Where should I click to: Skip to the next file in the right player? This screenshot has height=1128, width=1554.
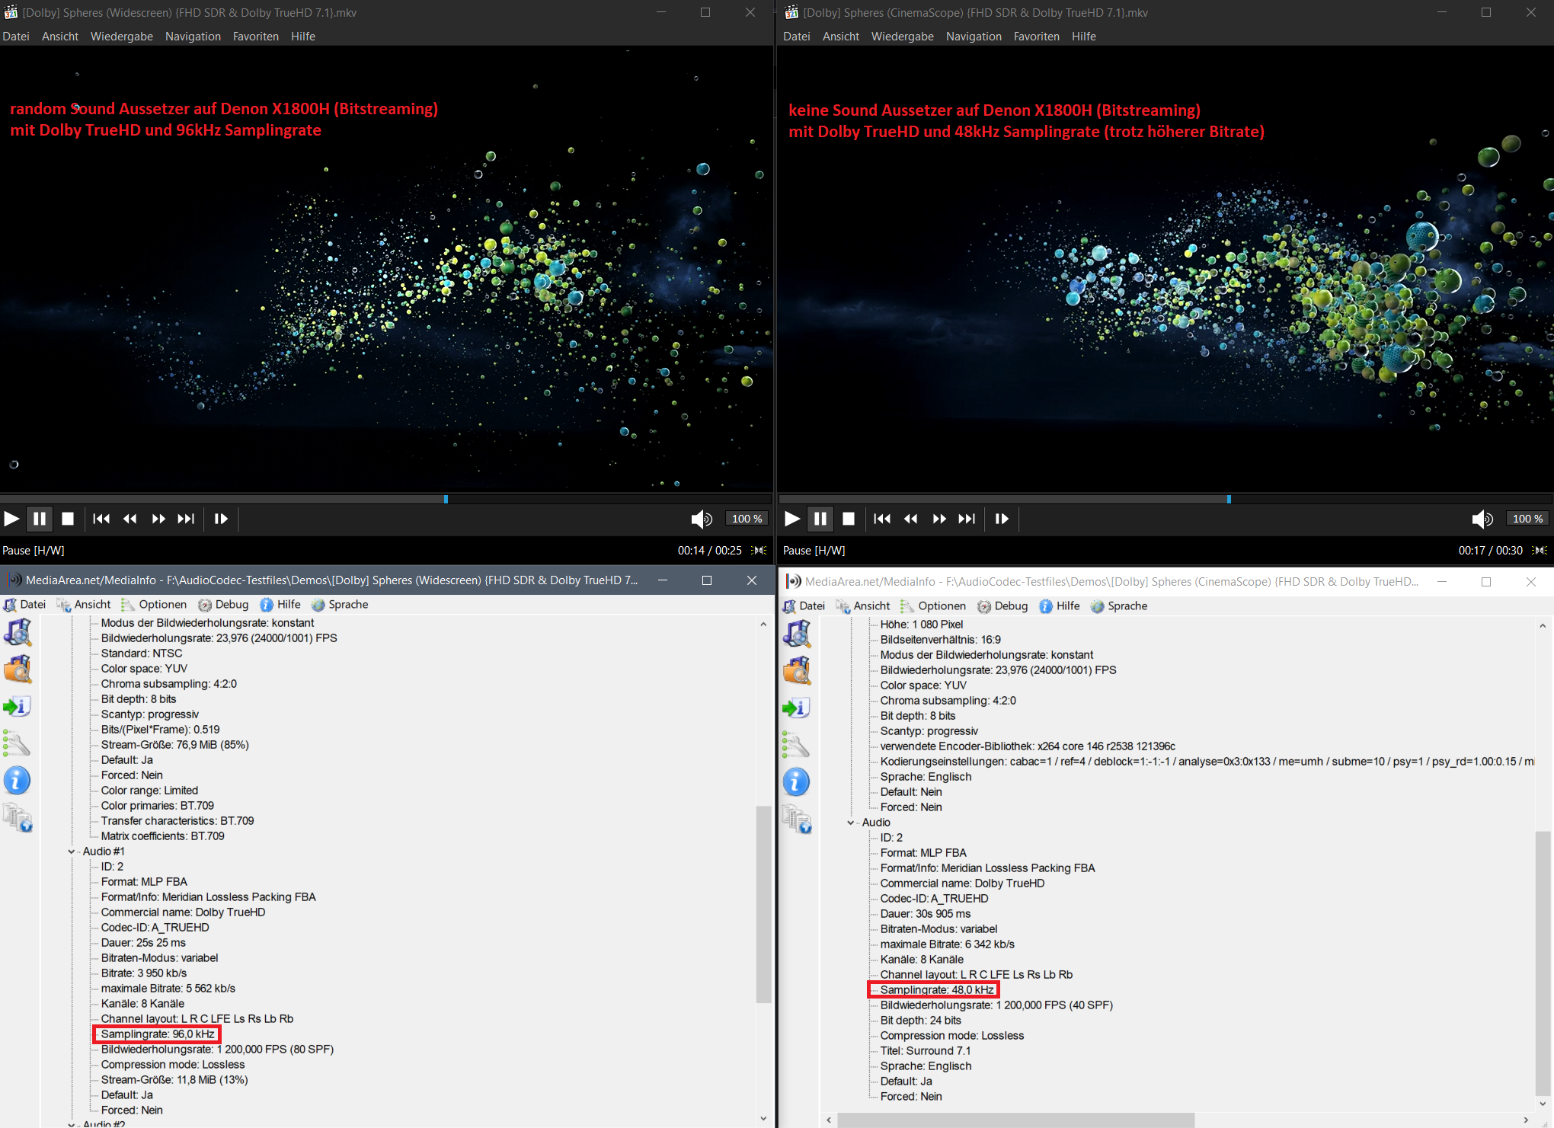[x=967, y=519]
